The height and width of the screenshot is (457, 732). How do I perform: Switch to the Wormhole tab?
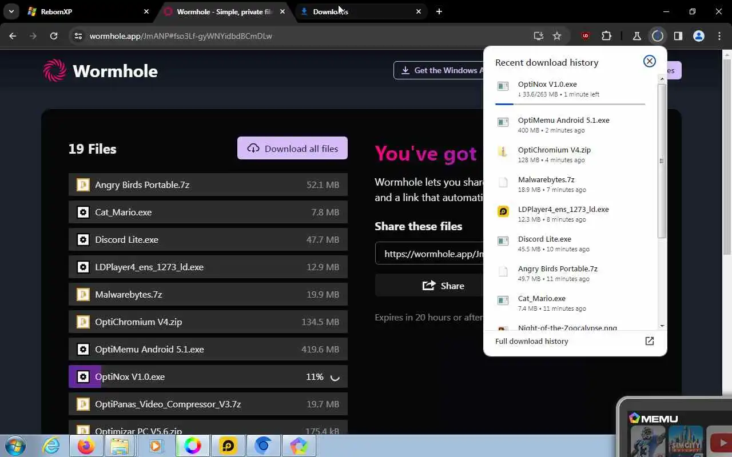pos(225,11)
